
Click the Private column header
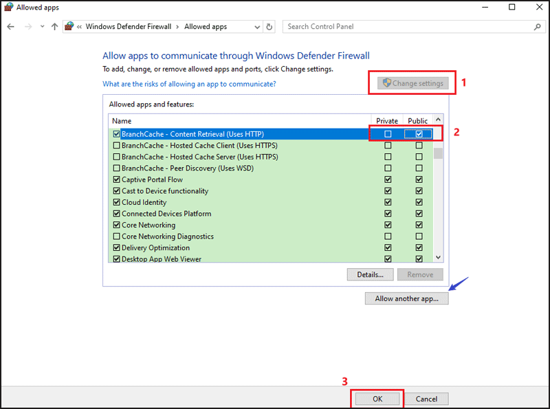(387, 121)
